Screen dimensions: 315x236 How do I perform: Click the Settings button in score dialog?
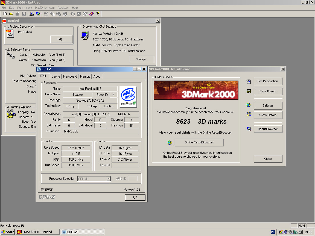pyautogui.click(x=268, y=105)
